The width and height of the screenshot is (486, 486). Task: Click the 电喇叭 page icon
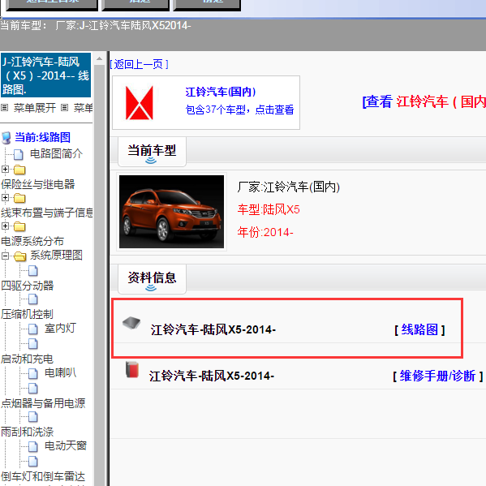32,373
